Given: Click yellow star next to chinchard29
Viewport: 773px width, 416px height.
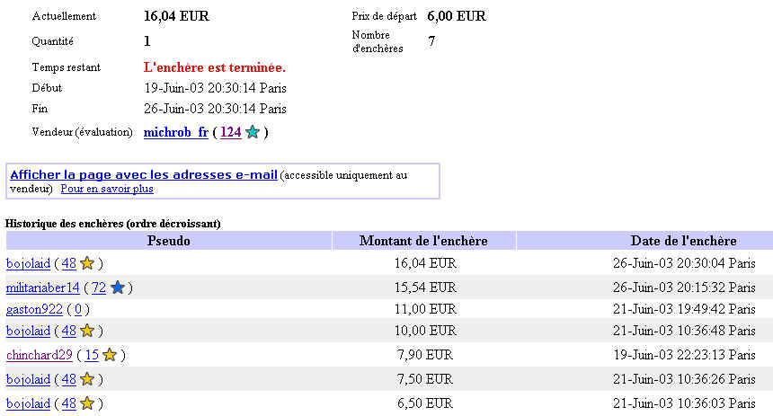Looking at the screenshot, I should coord(110,354).
